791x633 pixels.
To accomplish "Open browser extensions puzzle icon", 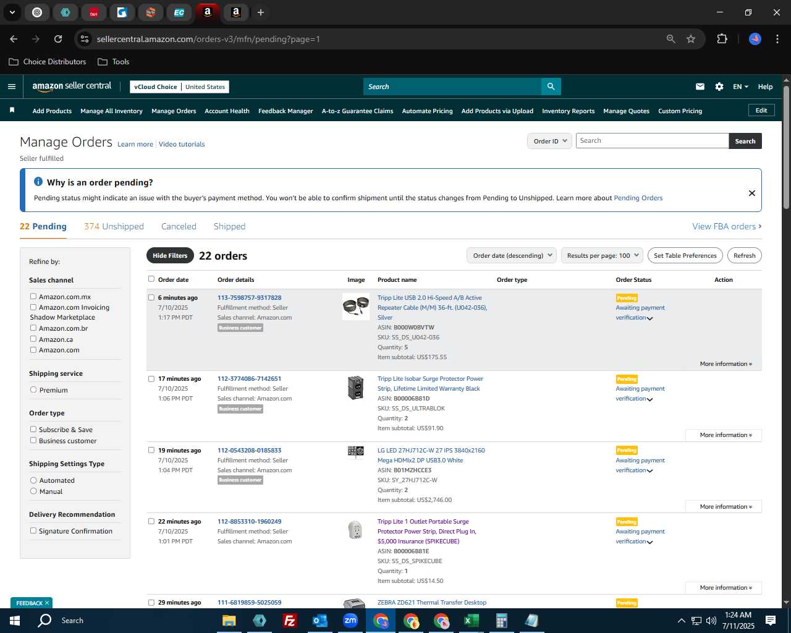I will pos(722,39).
